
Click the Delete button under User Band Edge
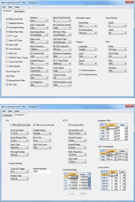click(x=83, y=194)
